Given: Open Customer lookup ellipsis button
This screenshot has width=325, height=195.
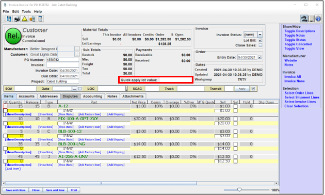Looking at the screenshot, I should click(77, 55).
